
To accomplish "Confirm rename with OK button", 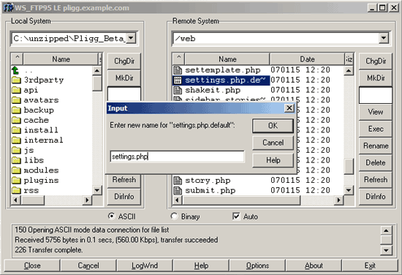I will 273,126.
